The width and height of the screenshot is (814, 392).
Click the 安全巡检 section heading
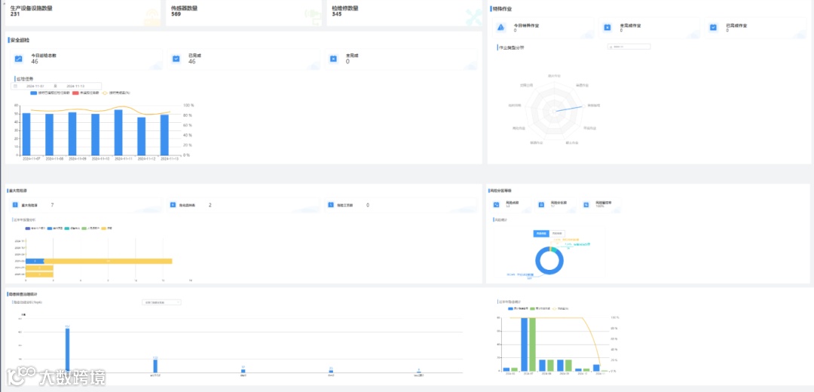[20, 40]
